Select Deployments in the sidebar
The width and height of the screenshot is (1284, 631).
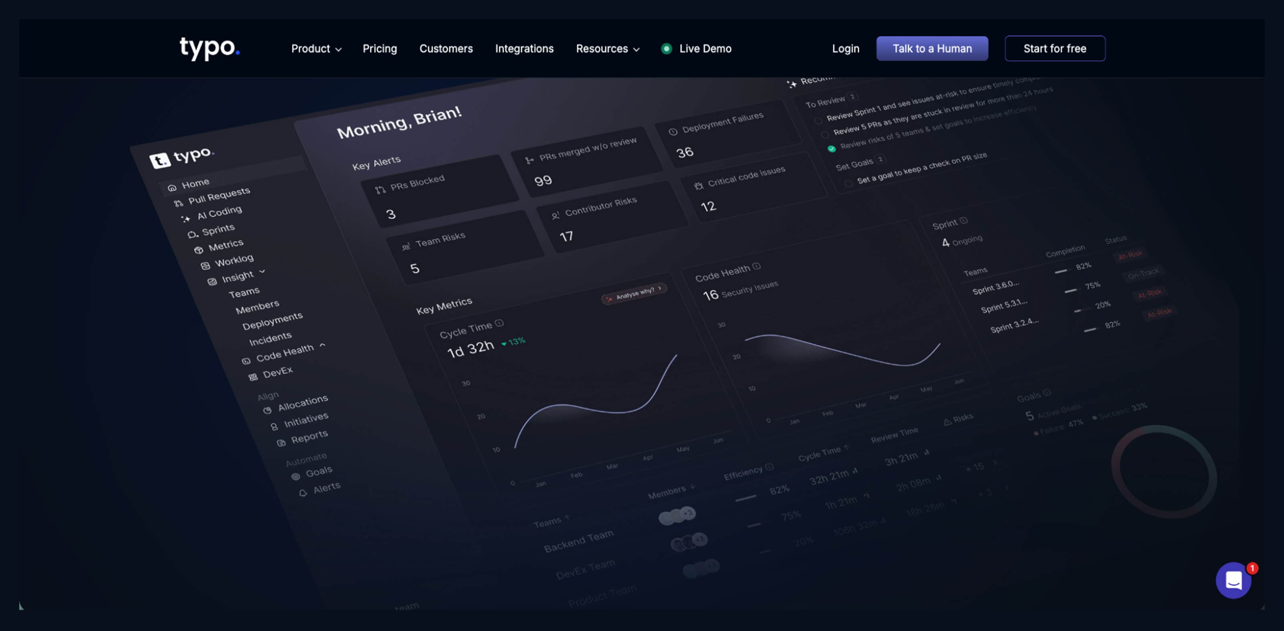click(x=273, y=321)
